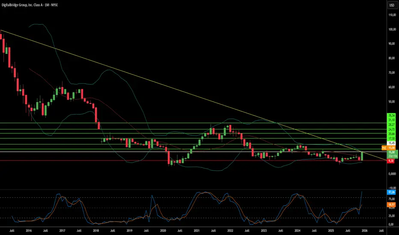Screen dimensions: 399x235
Task: Click the red 9,38 price label
Action: (391, 161)
